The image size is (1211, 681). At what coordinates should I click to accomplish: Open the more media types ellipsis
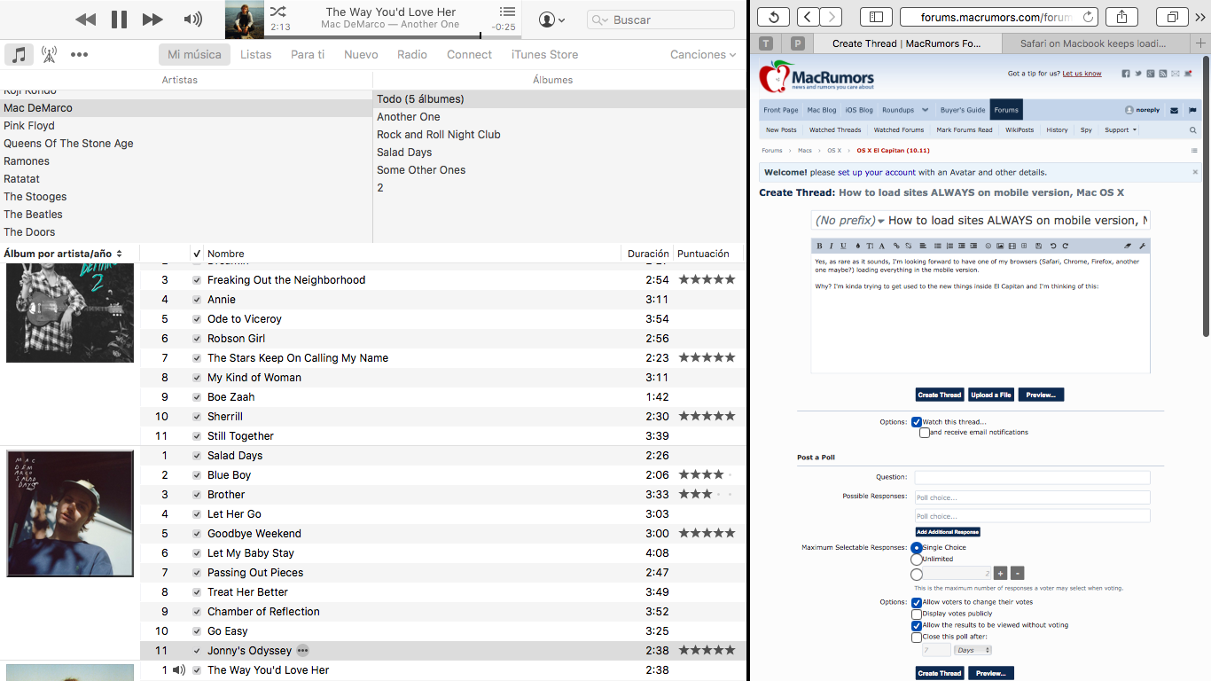(x=79, y=54)
